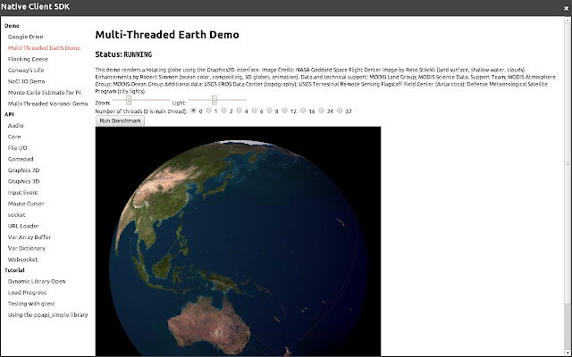Open the Var Dictionary example
Image resolution: width=572 pixels, height=357 pixels.
(x=27, y=248)
